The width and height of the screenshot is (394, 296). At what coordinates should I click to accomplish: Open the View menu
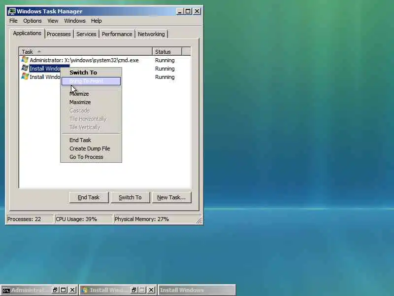(53, 21)
